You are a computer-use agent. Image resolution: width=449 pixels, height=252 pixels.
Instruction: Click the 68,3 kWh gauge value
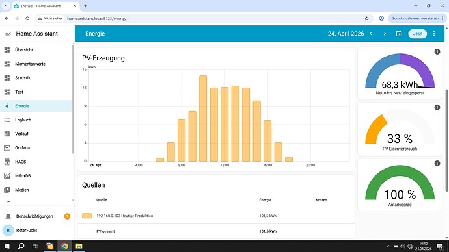pos(400,84)
